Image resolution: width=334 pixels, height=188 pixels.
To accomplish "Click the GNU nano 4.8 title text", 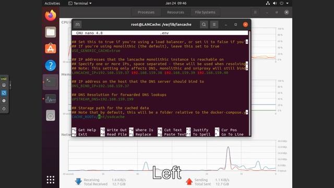I will (x=89, y=33).
